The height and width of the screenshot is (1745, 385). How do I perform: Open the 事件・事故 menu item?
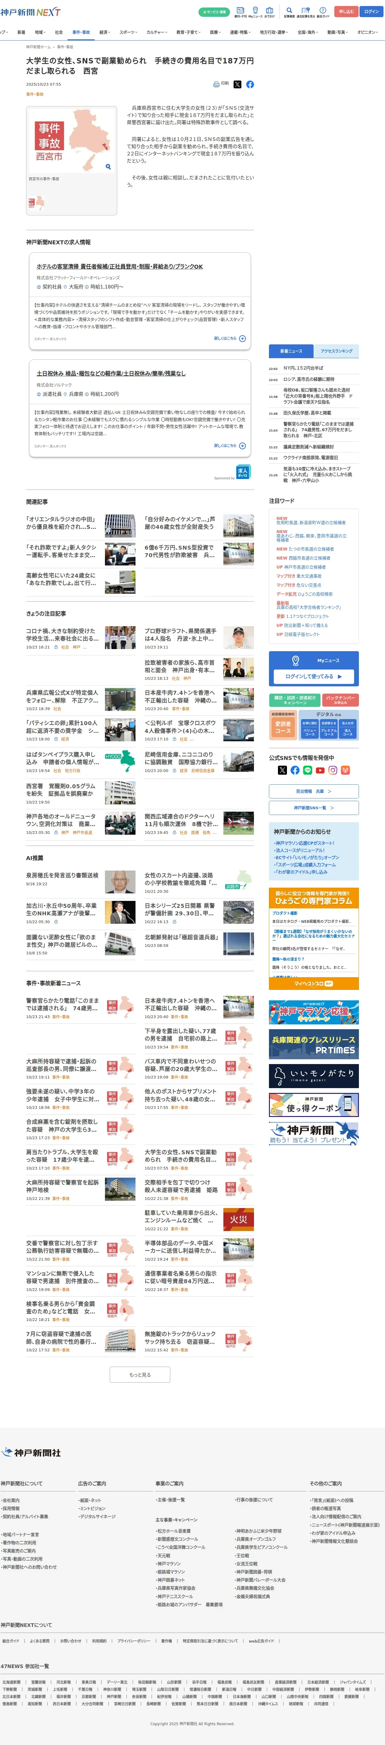point(81,32)
